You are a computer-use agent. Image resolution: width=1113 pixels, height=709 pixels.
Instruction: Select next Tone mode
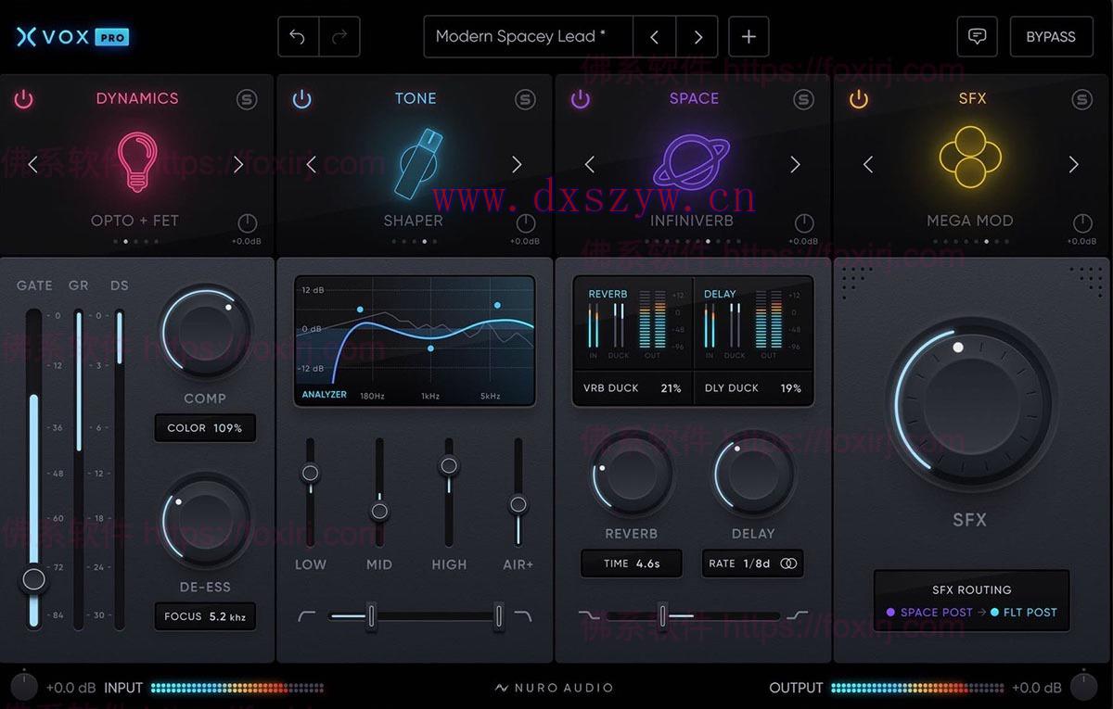click(x=517, y=165)
